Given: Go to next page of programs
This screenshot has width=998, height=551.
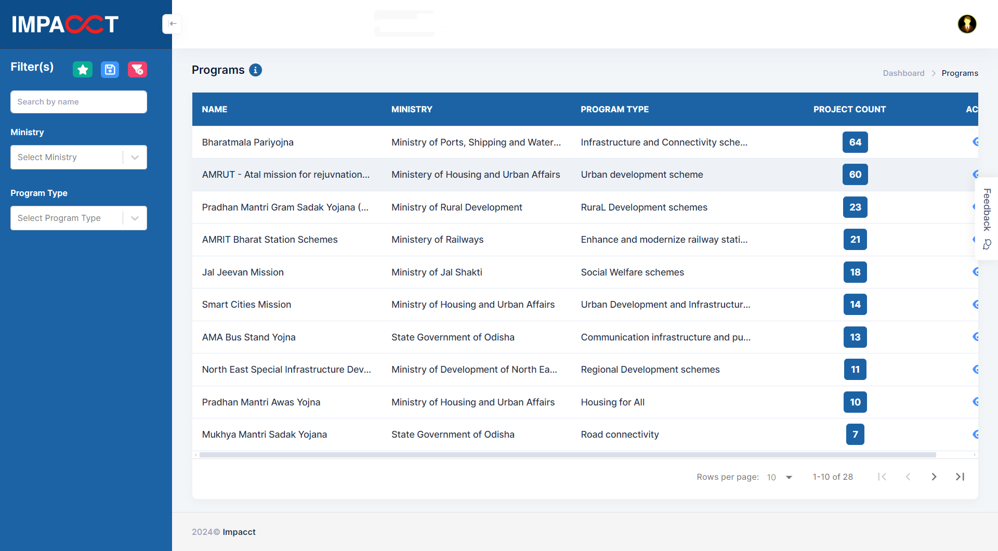Looking at the screenshot, I should [x=934, y=477].
